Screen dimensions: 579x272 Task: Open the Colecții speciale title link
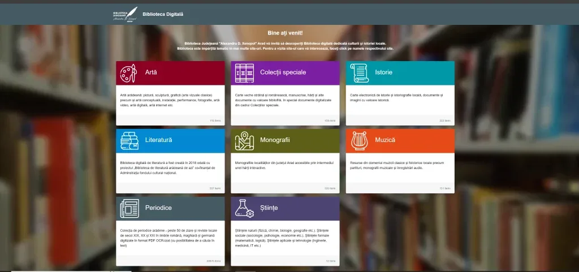(283, 72)
